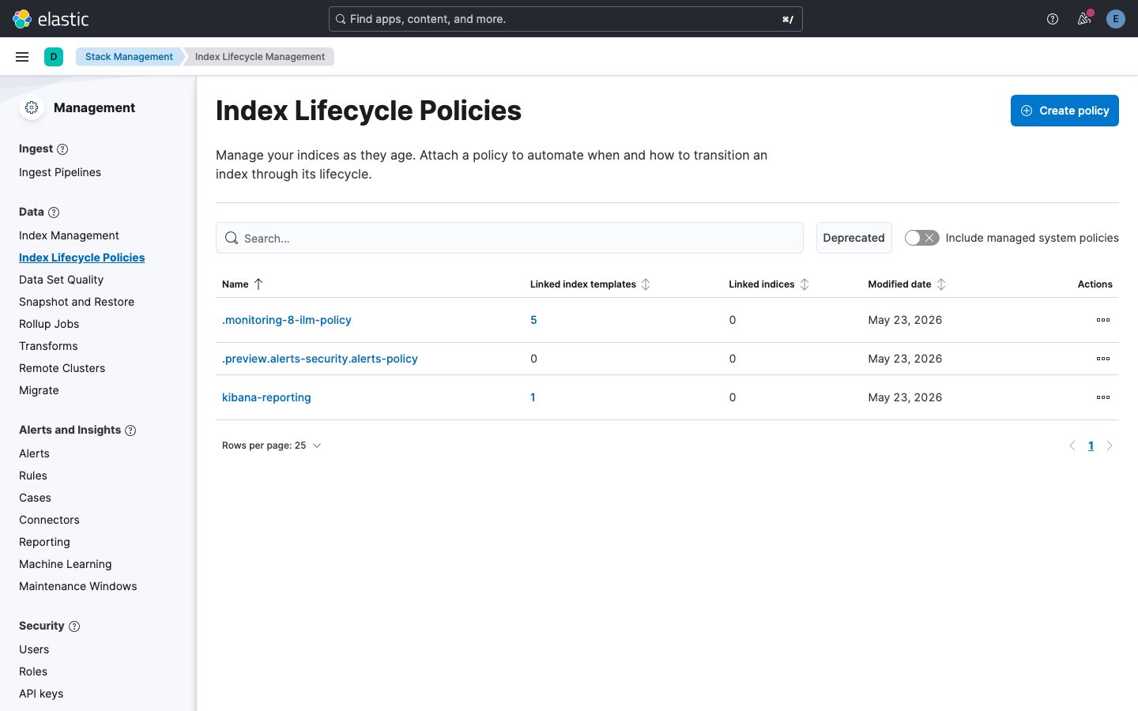Open Snapshot and Restore in sidebar
This screenshot has height=711, width=1138.
click(x=77, y=302)
